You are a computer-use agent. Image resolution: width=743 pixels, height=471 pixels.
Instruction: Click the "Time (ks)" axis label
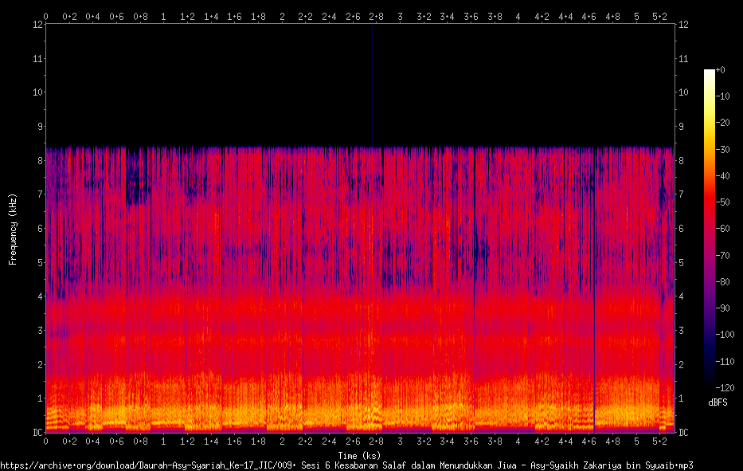[x=359, y=455]
